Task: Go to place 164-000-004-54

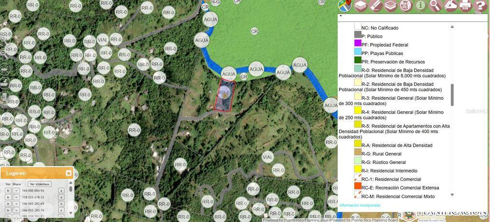Action: pos(8,190)
